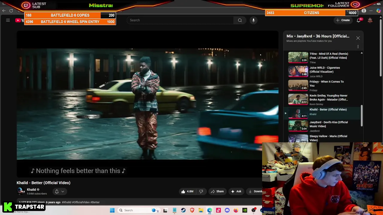This screenshot has width=383, height=215.
Task: Open Task View on the taskbar
Action: (x=165, y=210)
